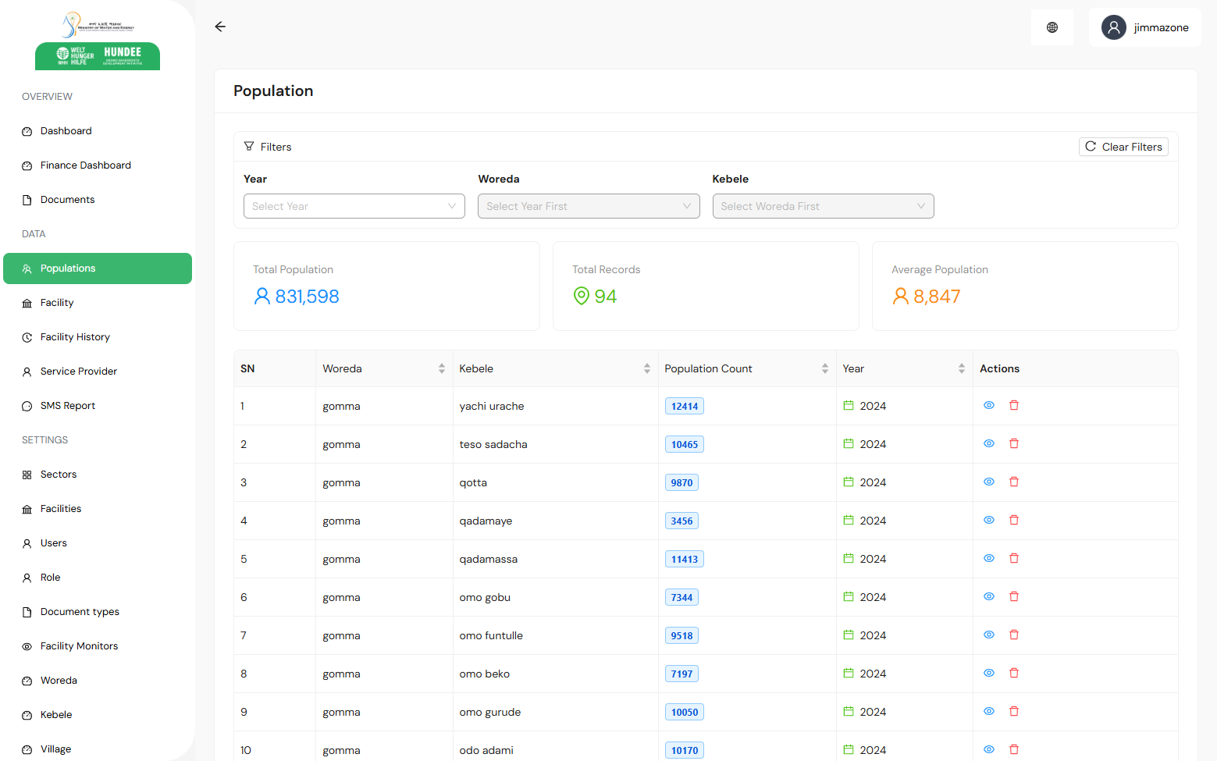Open SMS Report from sidebar

click(67, 406)
